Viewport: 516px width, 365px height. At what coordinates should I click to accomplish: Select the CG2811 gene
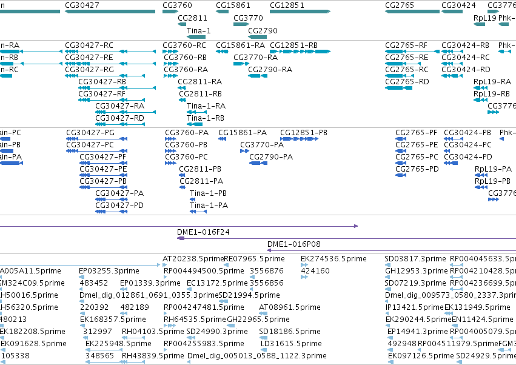182,24
